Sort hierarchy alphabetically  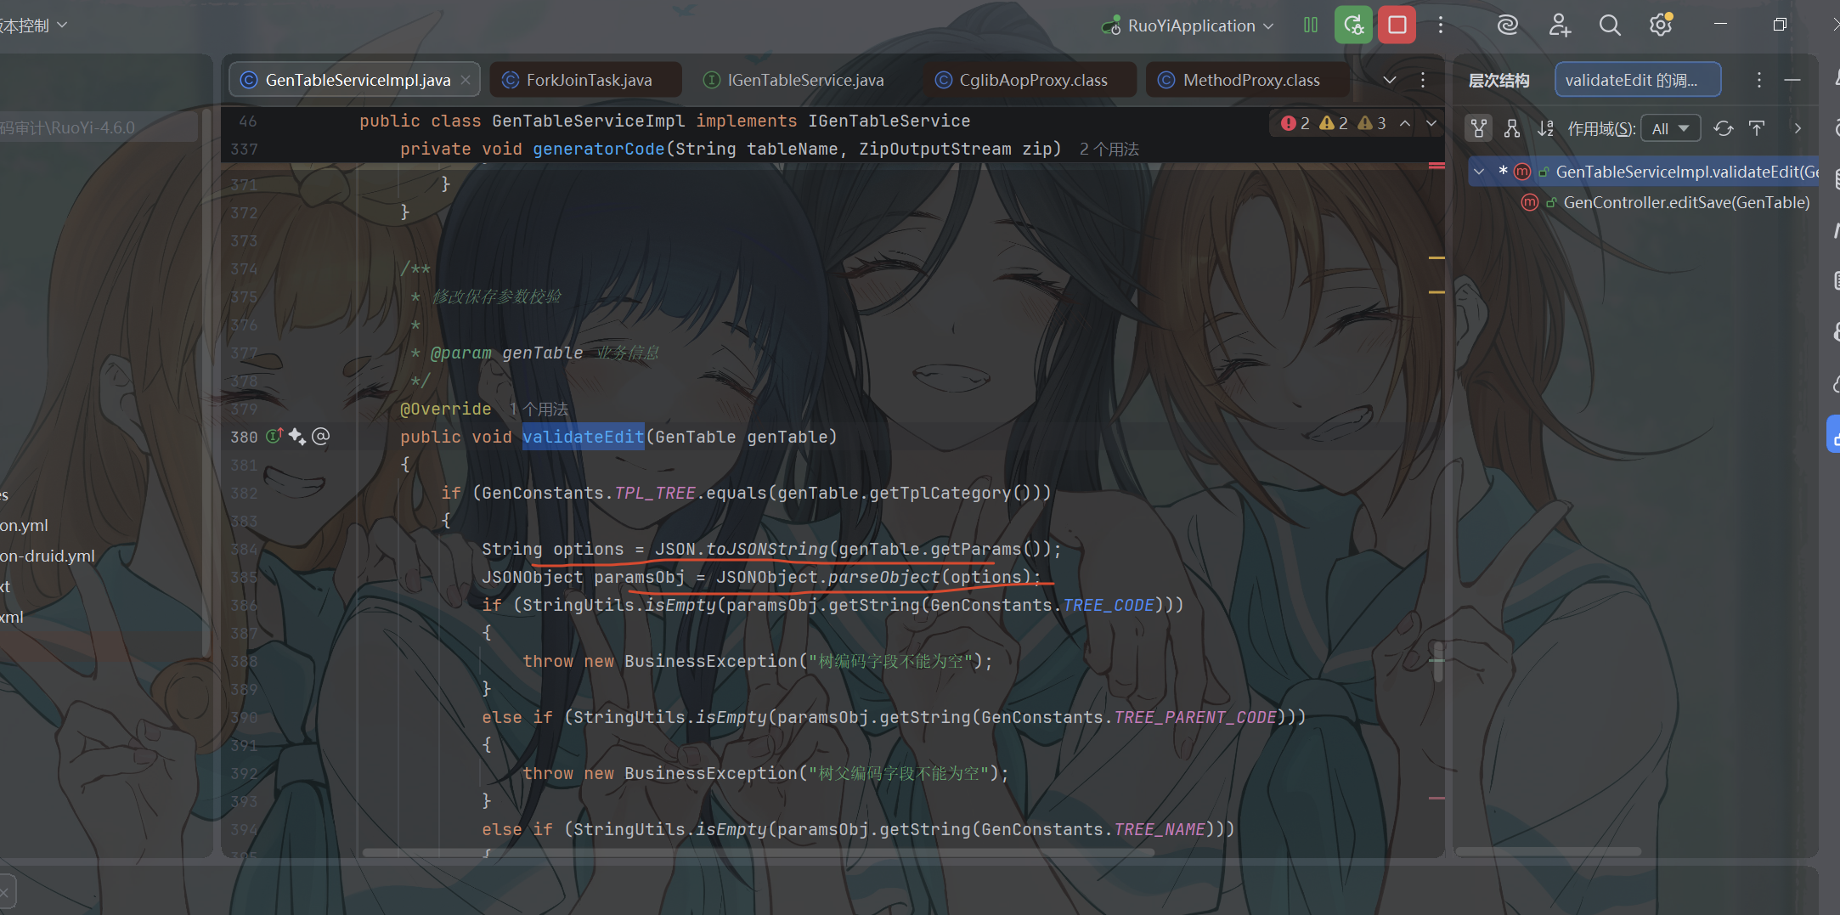1546,128
